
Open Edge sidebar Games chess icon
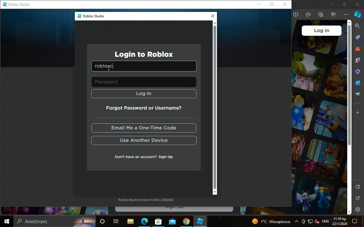point(358,60)
